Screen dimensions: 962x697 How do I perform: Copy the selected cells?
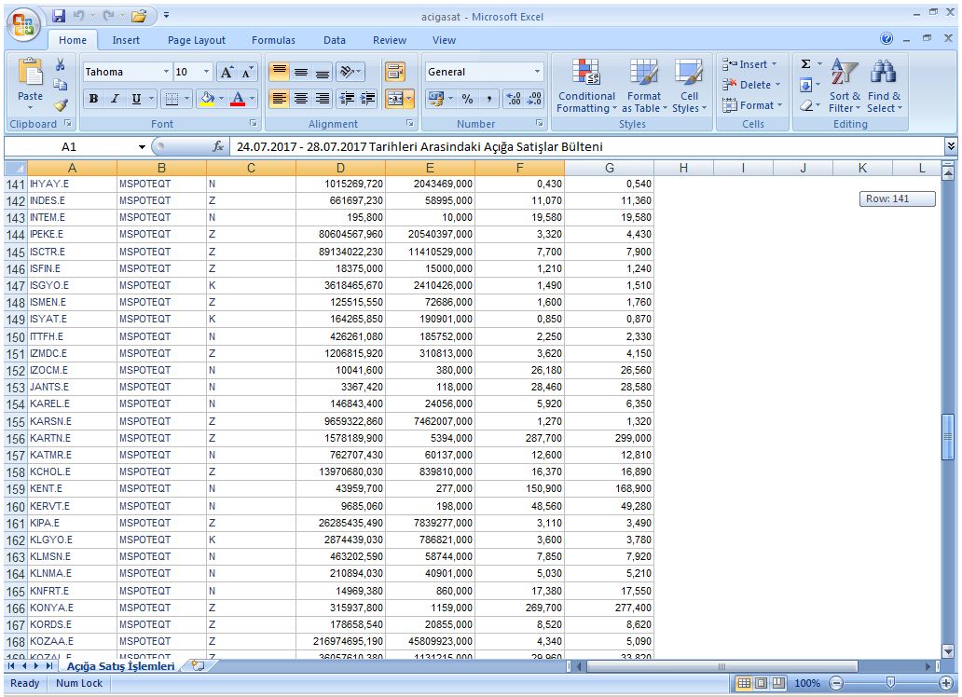click(60, 85)
